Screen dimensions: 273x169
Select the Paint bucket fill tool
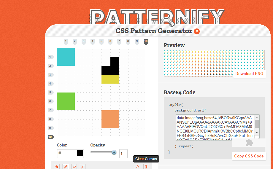point(138,167)
